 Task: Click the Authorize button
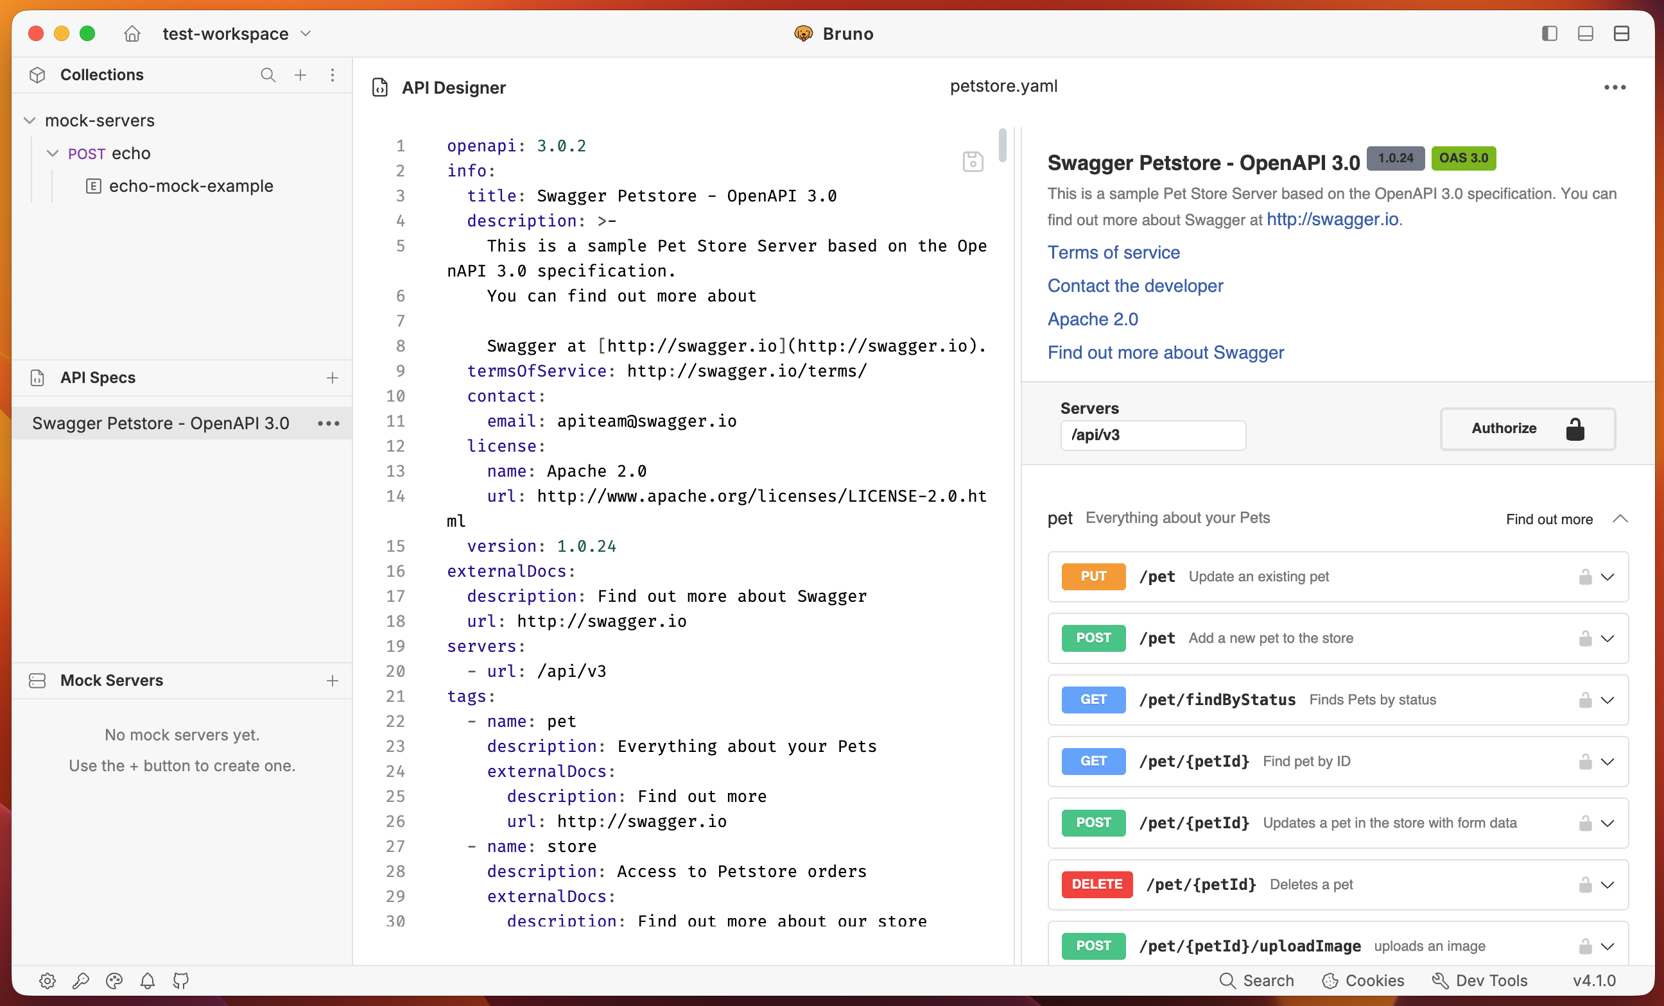(x=1527, y=429)
